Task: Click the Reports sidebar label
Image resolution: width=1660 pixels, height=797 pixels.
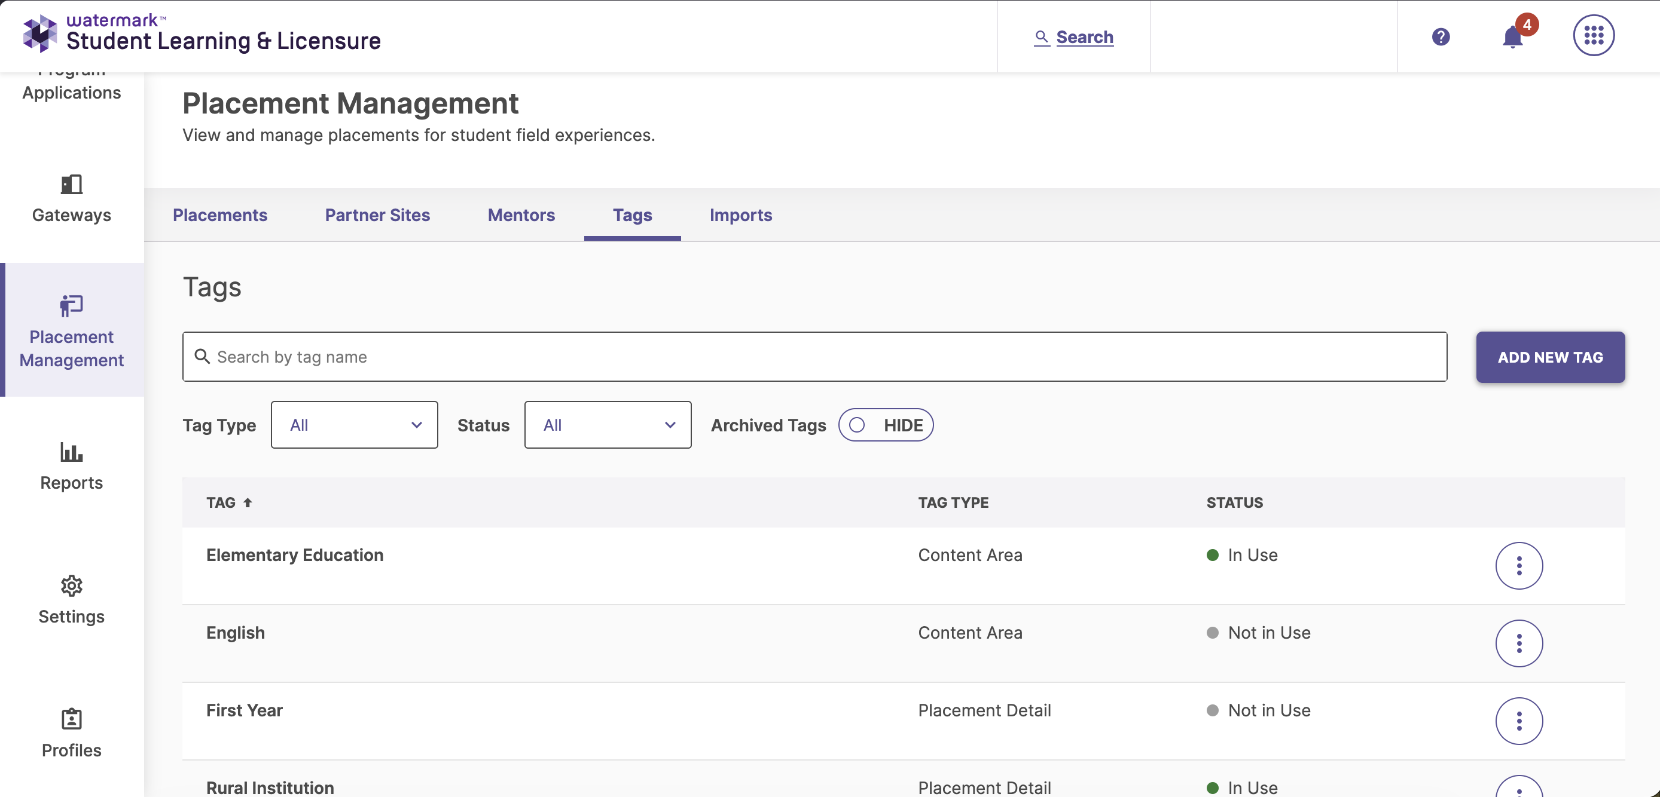Action: coord(72,483)
